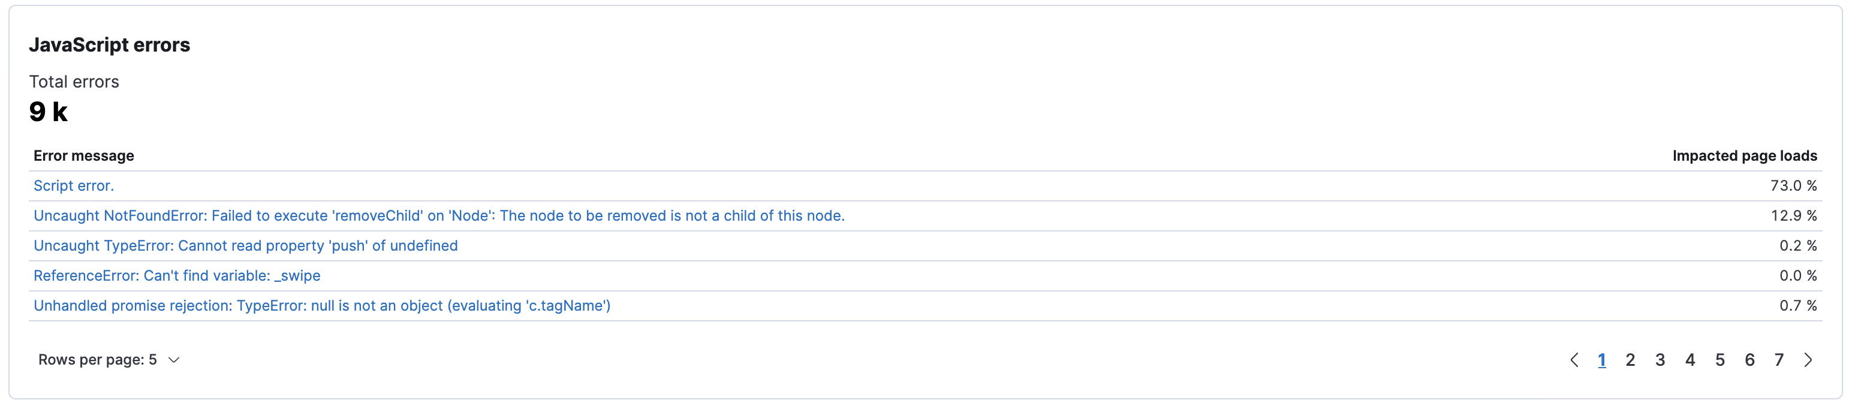Screen dimensions: 1849x403
Task: Open the TypeError 'push' of undefined error link
Action: tap(245, 246)
